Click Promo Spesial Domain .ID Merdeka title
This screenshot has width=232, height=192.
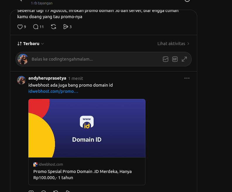point(83,174)
